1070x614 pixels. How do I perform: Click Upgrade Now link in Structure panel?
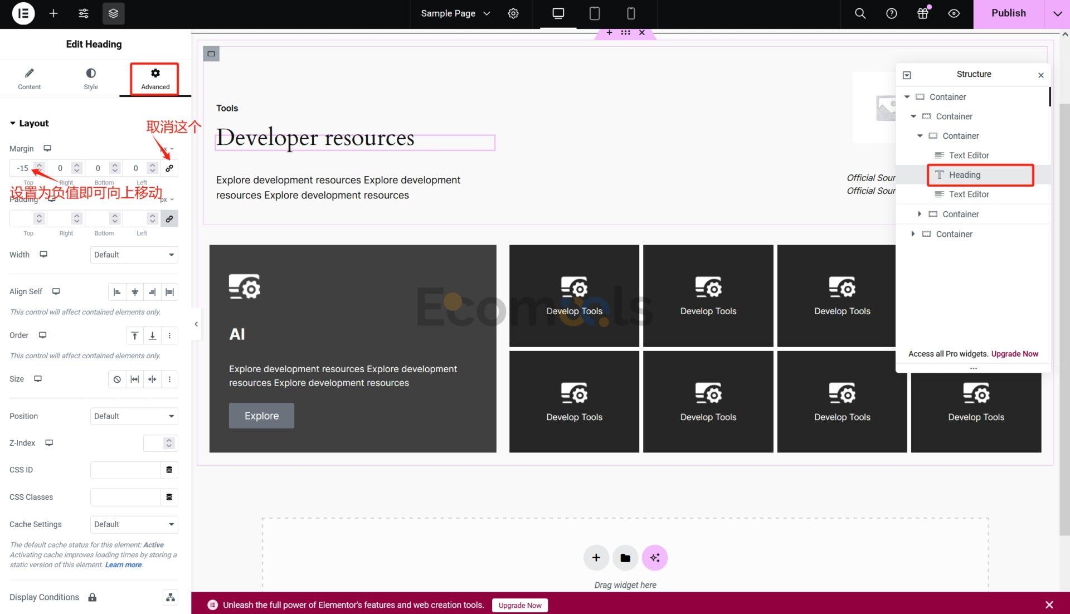1014,354
